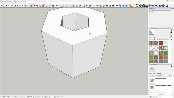
Task: Select the Pan hand tool
Action: click(60, 5)
